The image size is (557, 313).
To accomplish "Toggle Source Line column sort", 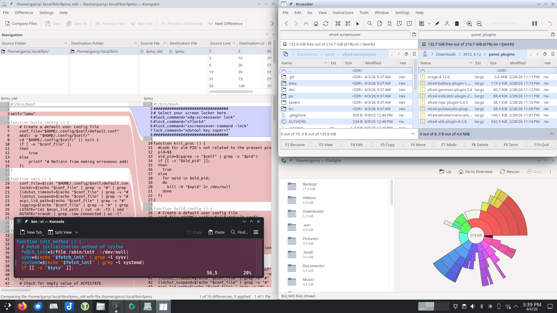I will click(223, 43).
